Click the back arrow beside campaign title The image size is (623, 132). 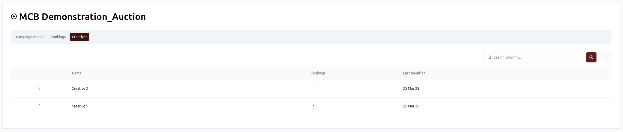(x=14, y=17)
